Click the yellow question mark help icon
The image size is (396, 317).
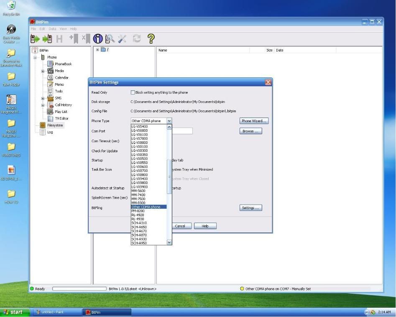point(151,38)
